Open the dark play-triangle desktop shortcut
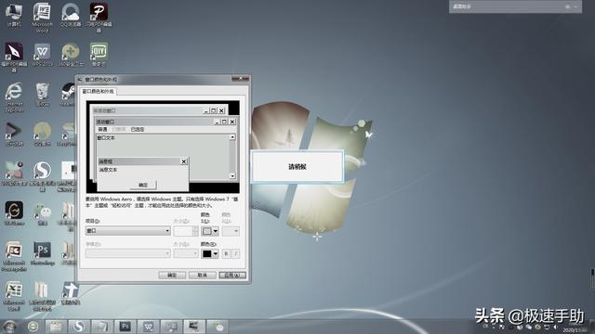595x334 pixels. 14,134
